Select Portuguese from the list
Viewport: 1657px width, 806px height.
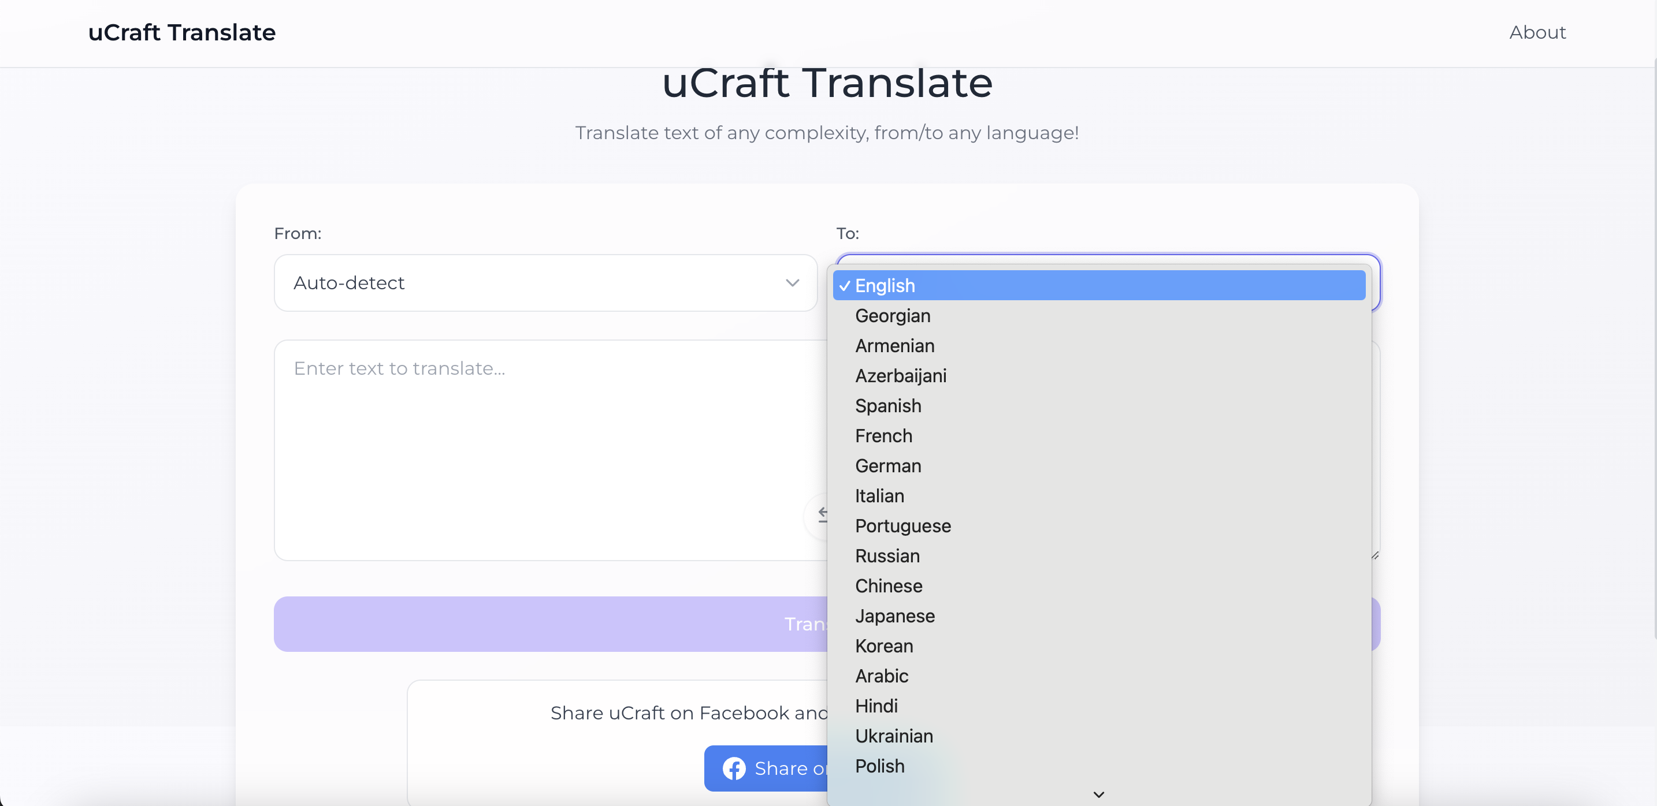(x=902, y=526)
